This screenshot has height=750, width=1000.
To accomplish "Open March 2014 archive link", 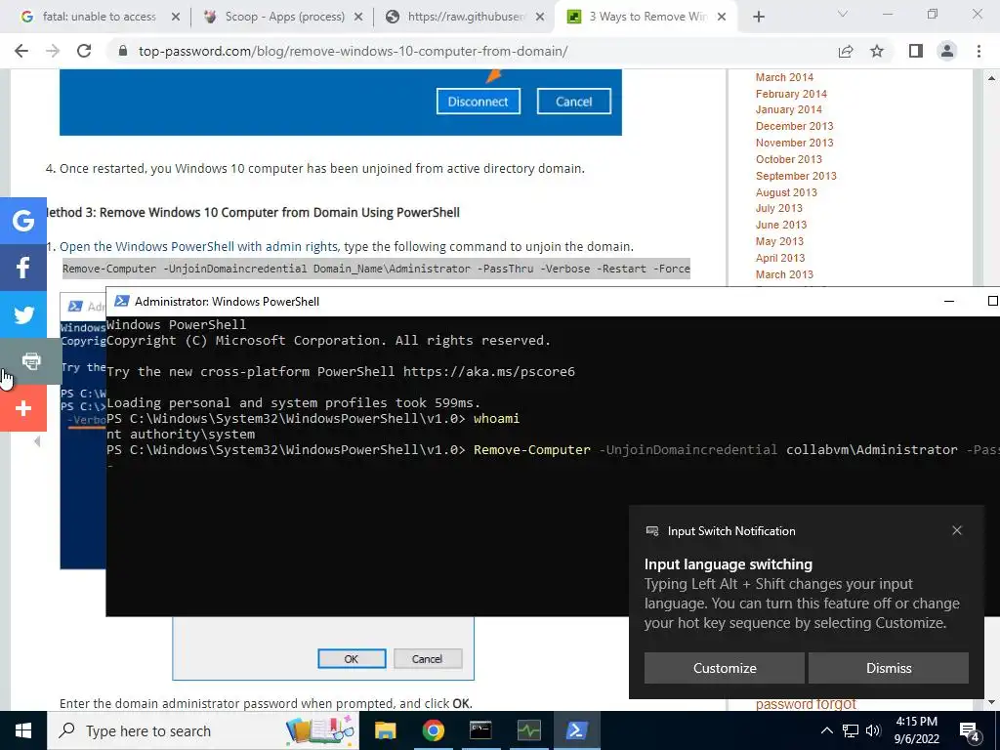I will tap(784, 77).
